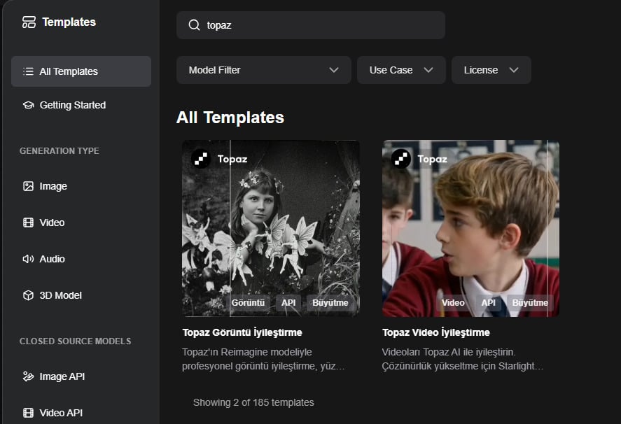The height and width of the screenshot is (424, 621).
Task: Click the Topaz logo on video template
Action: pos(401,159)
